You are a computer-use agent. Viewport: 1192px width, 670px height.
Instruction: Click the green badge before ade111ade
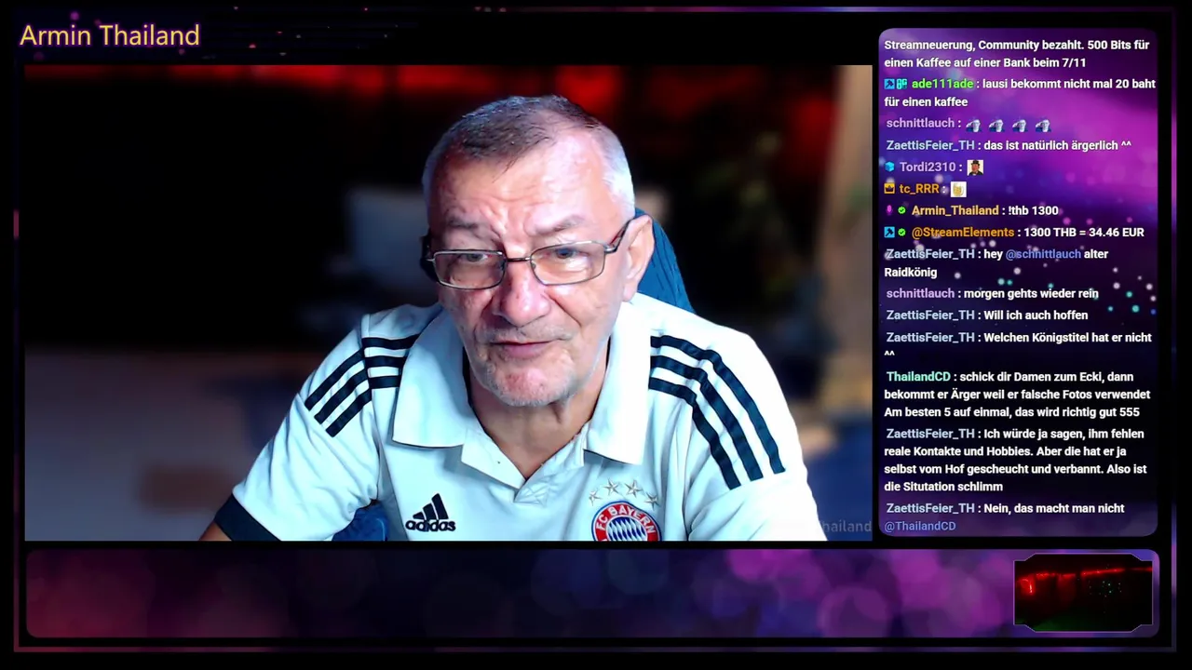(901, 84)
